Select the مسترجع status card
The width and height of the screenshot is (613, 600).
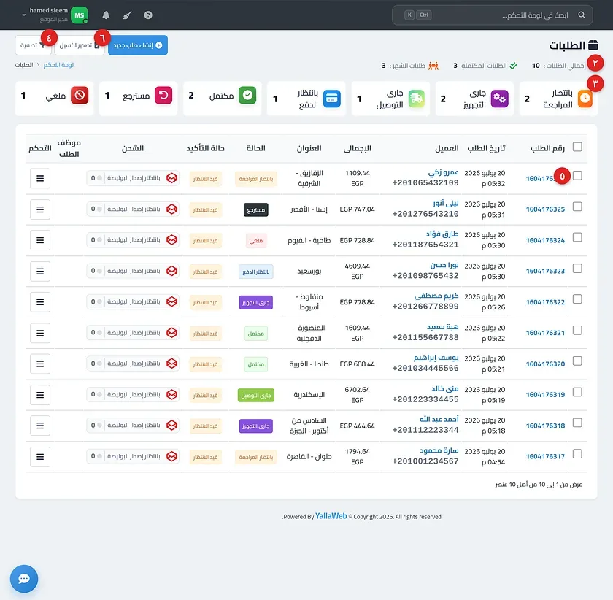click(x=139, y=99)
